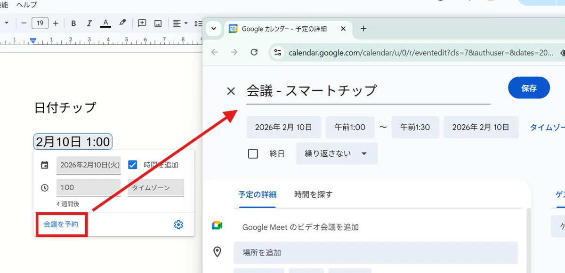Click the site information icon in address bar
This screenshot has height=273, width=565.
[278, 53]
